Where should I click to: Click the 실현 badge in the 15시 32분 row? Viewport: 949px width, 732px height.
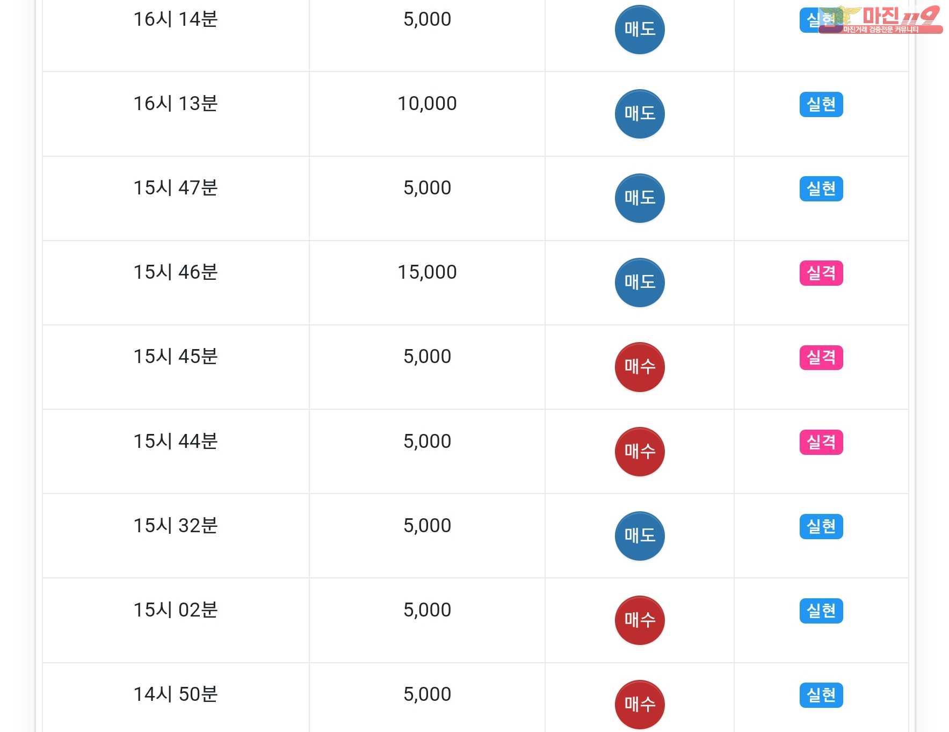coord(821,526)
